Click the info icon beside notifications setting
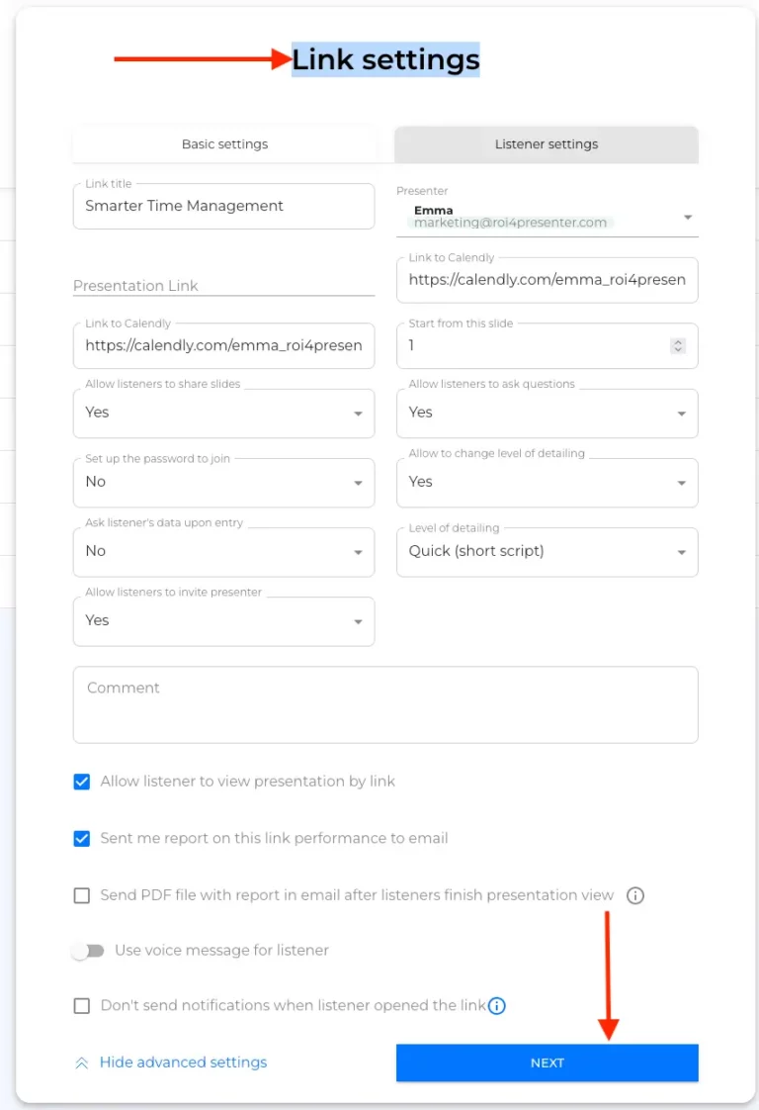 [x=496, y=1005]
